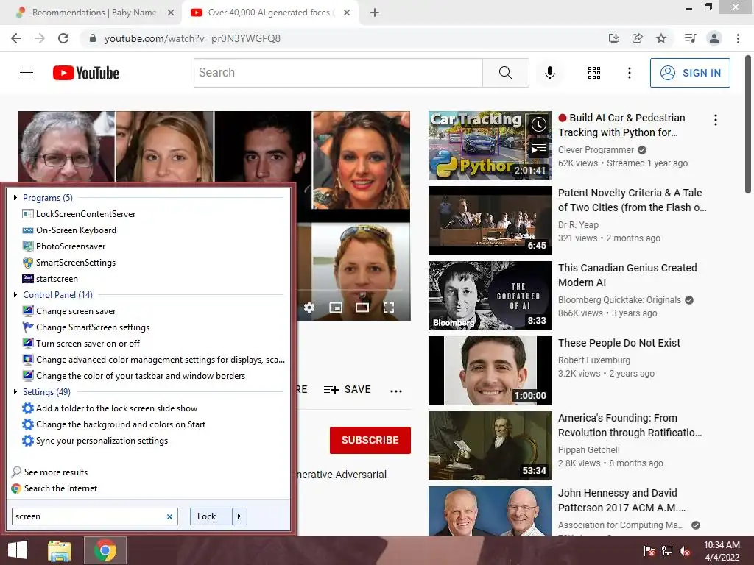Open YouTube settings three-dot menu

click(629, 73)
